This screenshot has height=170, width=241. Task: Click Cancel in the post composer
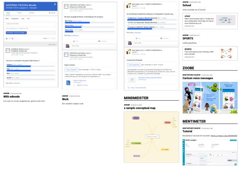coord(45,38)
